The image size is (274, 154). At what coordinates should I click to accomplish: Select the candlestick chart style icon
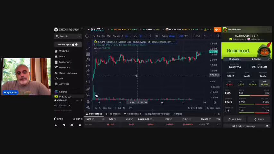pos(141,36)
